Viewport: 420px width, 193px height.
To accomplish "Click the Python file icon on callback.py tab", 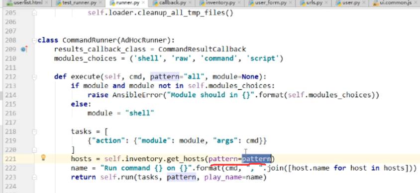I will coord(155,3).
